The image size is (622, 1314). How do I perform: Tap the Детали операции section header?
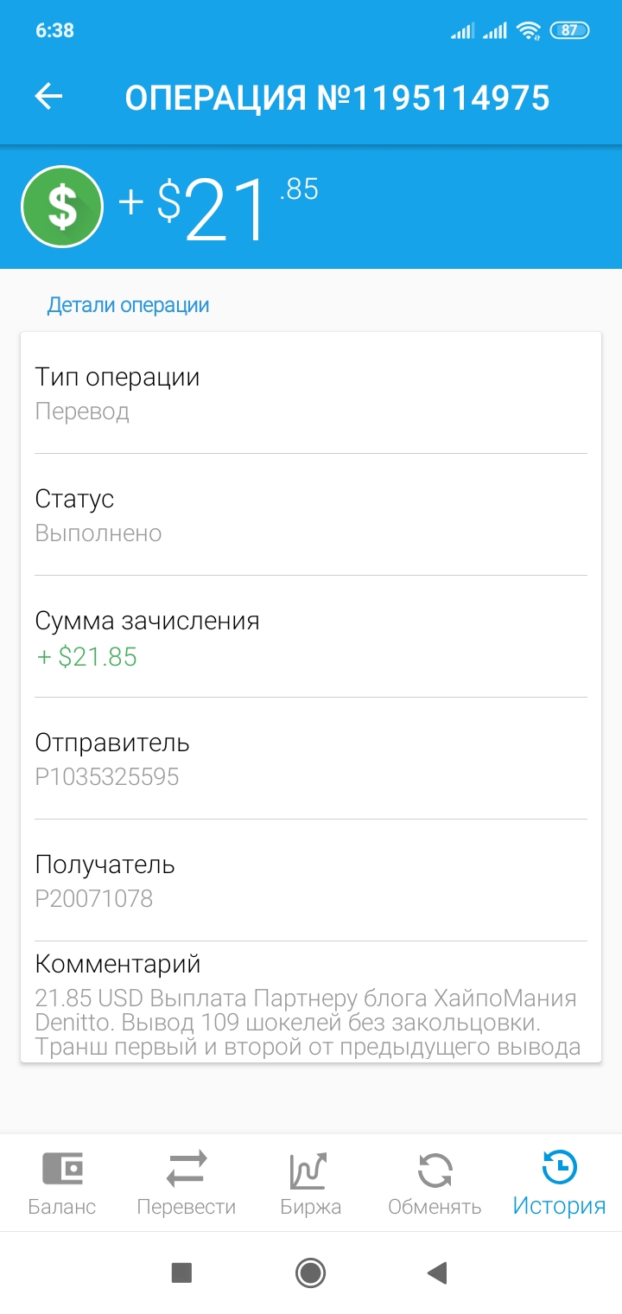pos(128,305)
